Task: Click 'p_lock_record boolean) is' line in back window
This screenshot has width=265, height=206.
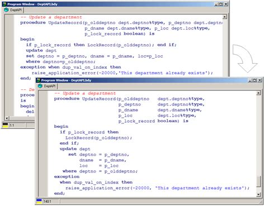Action: (120, 34)
